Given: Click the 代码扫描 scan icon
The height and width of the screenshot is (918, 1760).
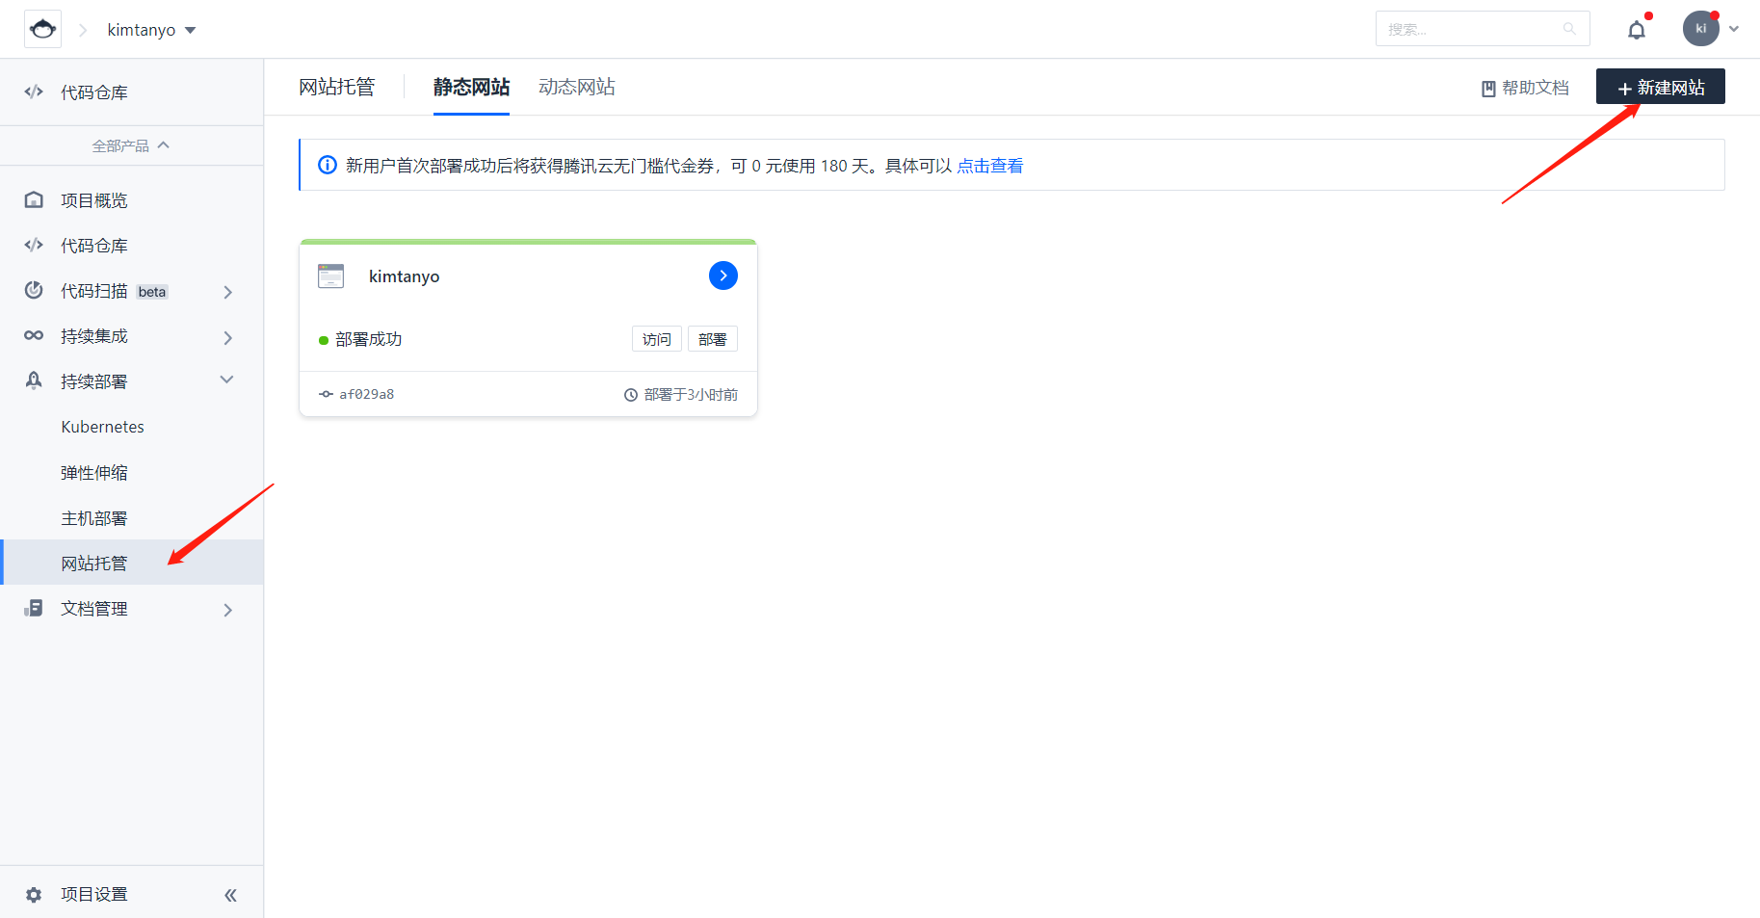Looking at the screenshot, I should coord(34,290).
